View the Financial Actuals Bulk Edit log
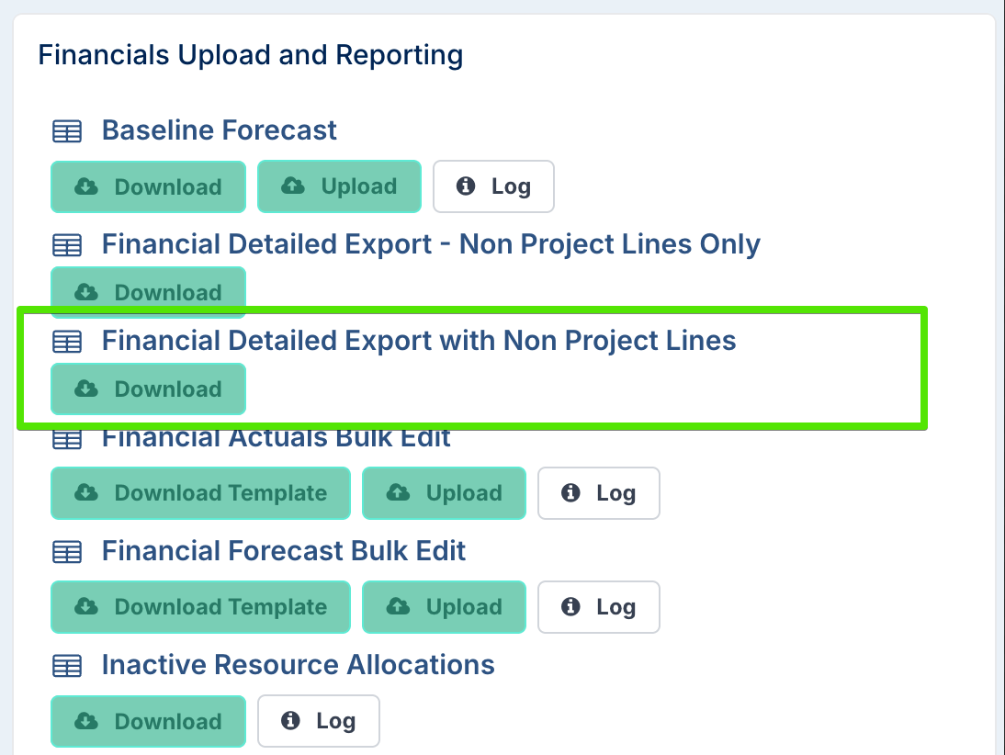The height and width of the screenshot is (755, 1005). (x=598, y=493)
